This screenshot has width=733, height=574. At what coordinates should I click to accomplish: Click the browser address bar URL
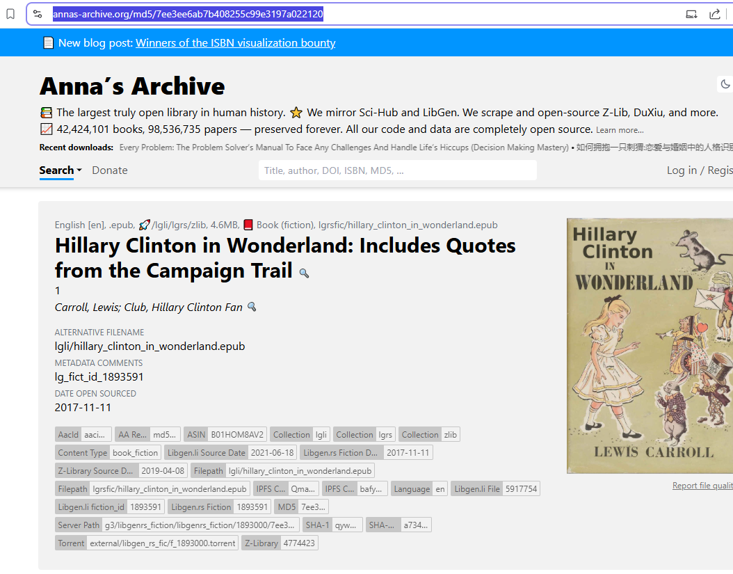tap(188, 14)
